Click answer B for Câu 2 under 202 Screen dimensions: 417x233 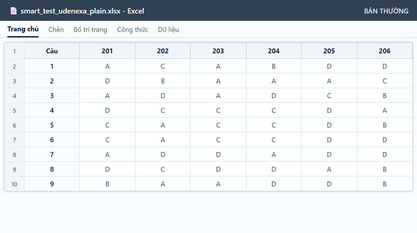(163, 81)
